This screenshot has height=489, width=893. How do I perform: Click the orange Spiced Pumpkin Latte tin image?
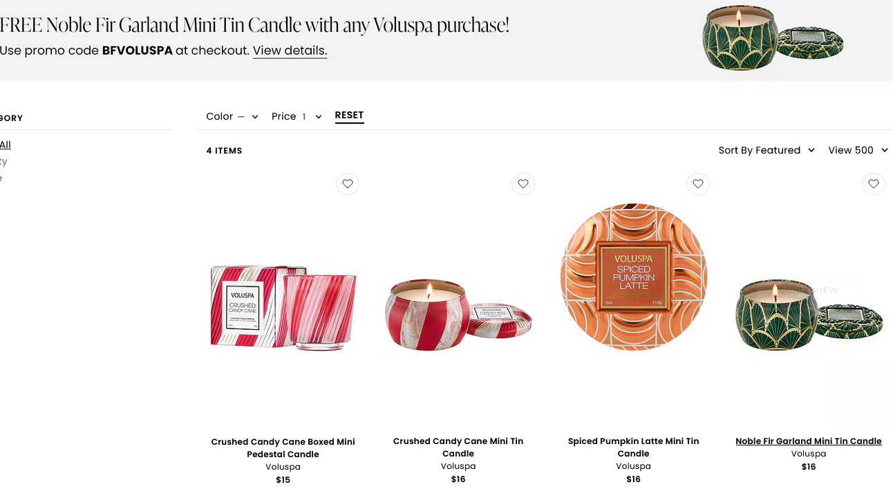pyautogui.click(x=633, y=277)
